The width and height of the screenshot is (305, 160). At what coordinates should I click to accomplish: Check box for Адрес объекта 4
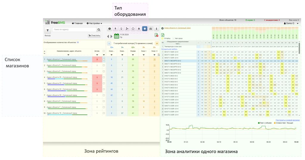pyautogui.click(x=104, y=59)
